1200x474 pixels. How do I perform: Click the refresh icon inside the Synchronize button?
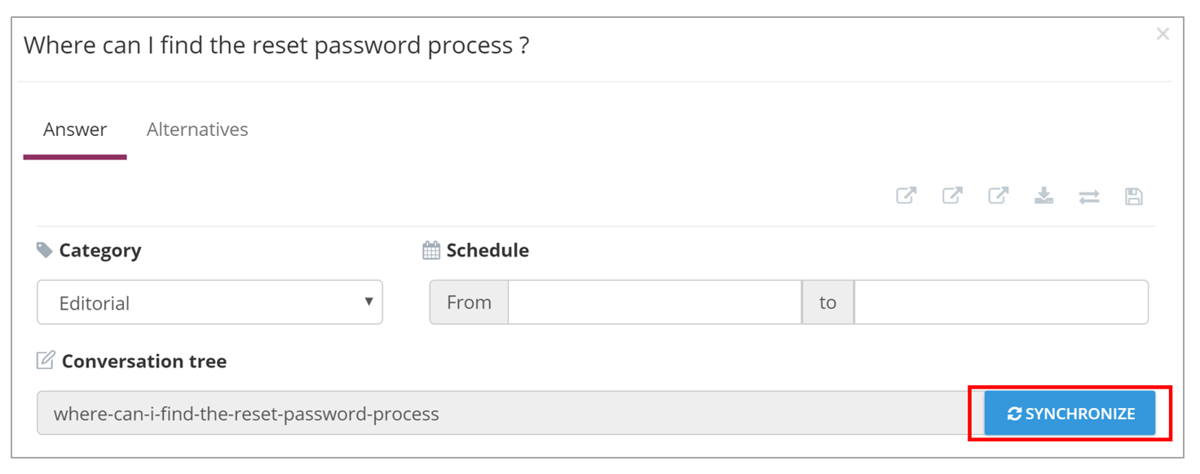point(1014,414)
